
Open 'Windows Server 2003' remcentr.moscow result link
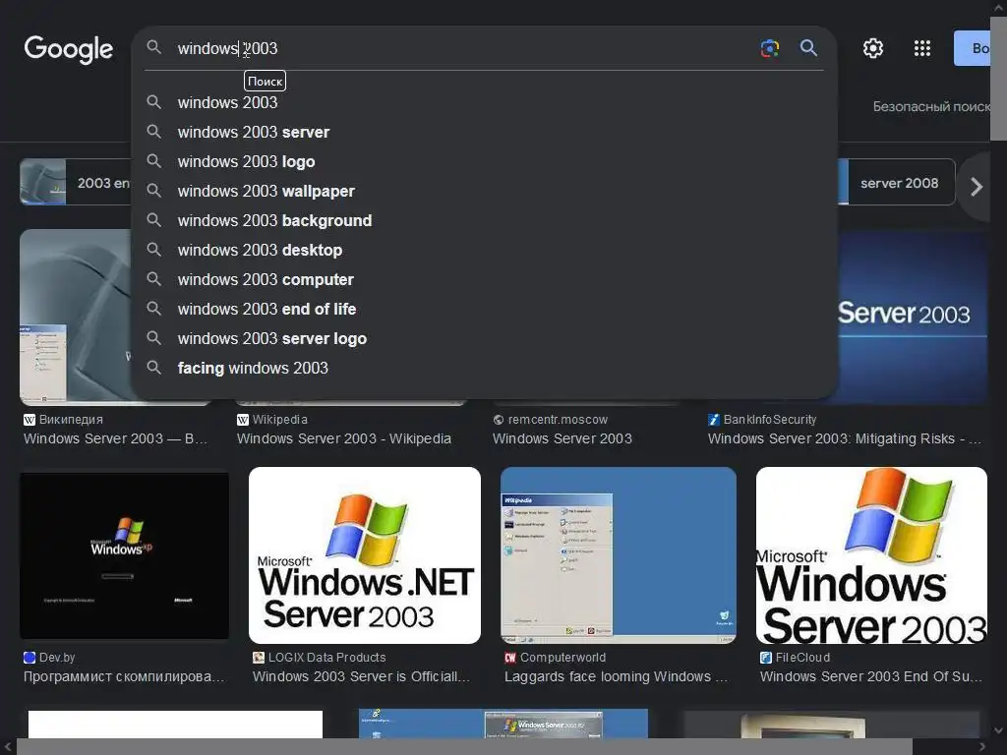[562, 438]
